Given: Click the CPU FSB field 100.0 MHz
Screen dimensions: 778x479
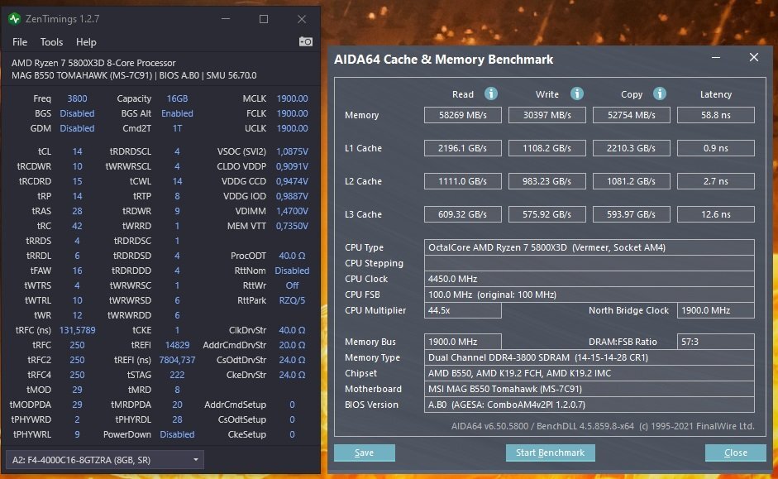Looking at the screenshot, I should point(589,295).
